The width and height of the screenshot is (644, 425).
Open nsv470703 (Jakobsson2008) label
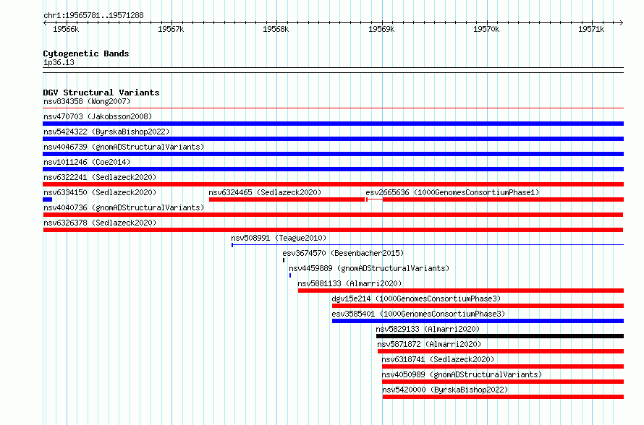click(x=98, y=116)
